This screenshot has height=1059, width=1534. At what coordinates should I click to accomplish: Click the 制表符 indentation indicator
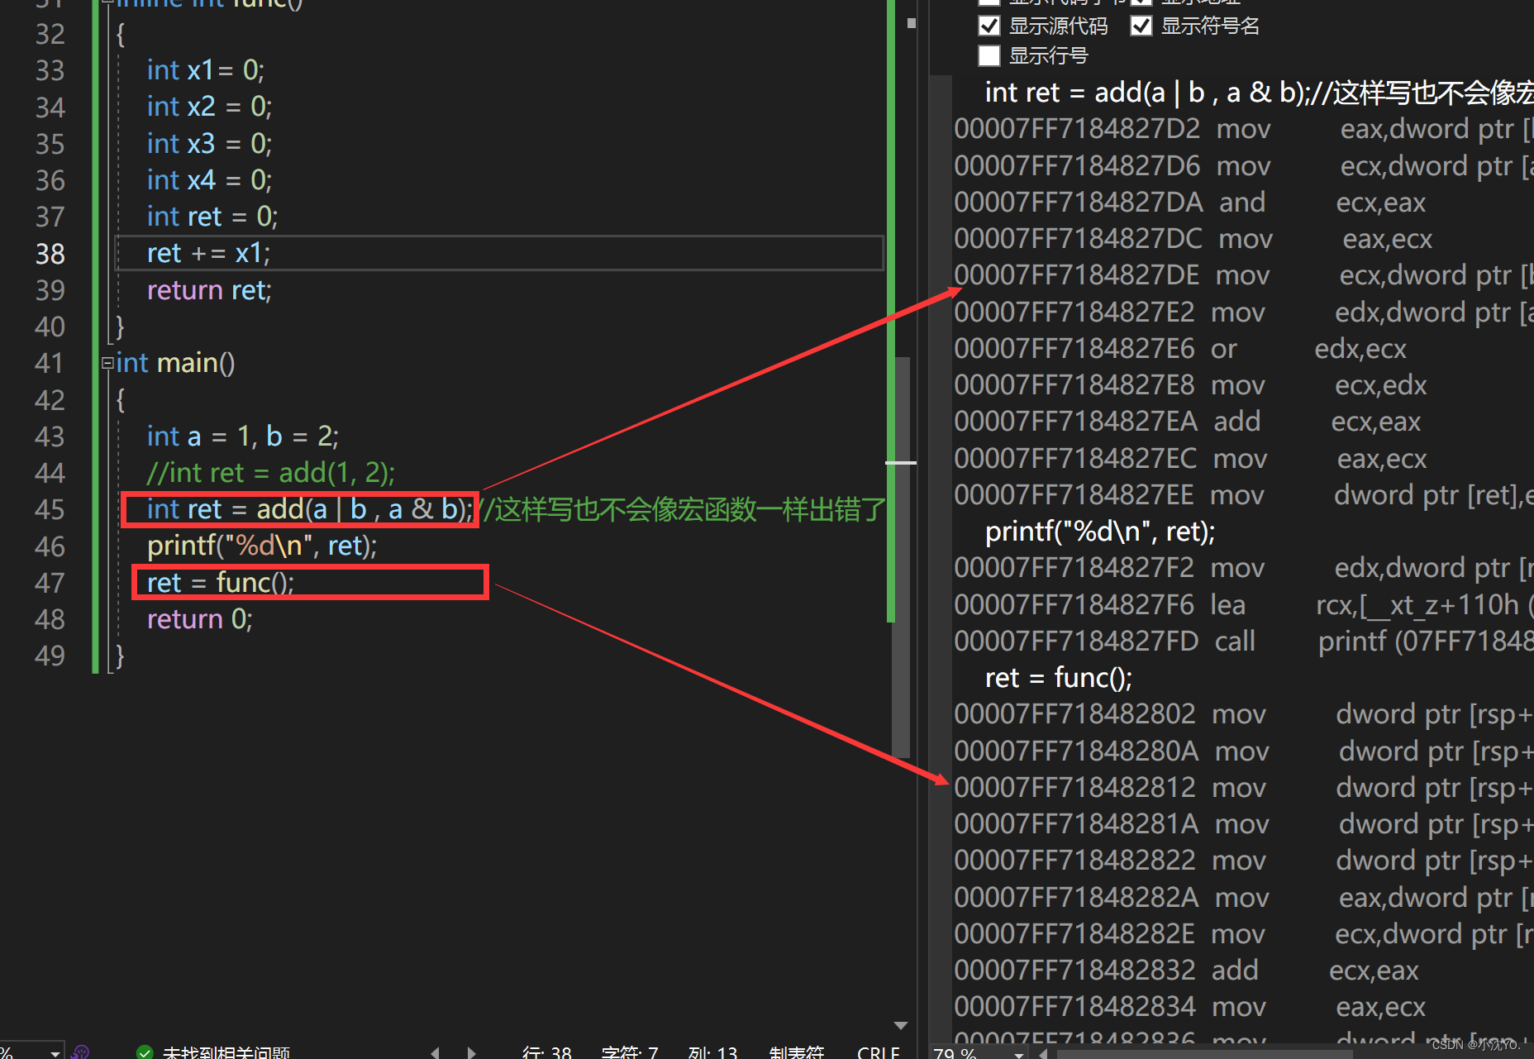[796, 1052]
